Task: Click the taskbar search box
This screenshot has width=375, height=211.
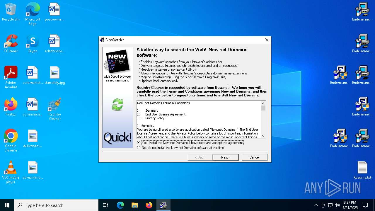Action: pyautogui.click(x=56, y=205)
